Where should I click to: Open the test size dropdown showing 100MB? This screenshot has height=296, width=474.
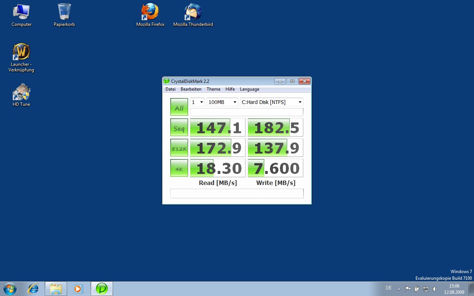click(222, 102)
